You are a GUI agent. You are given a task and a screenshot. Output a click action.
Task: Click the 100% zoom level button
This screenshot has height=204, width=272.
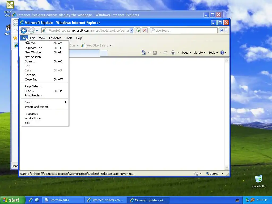(x=212, y=174)
